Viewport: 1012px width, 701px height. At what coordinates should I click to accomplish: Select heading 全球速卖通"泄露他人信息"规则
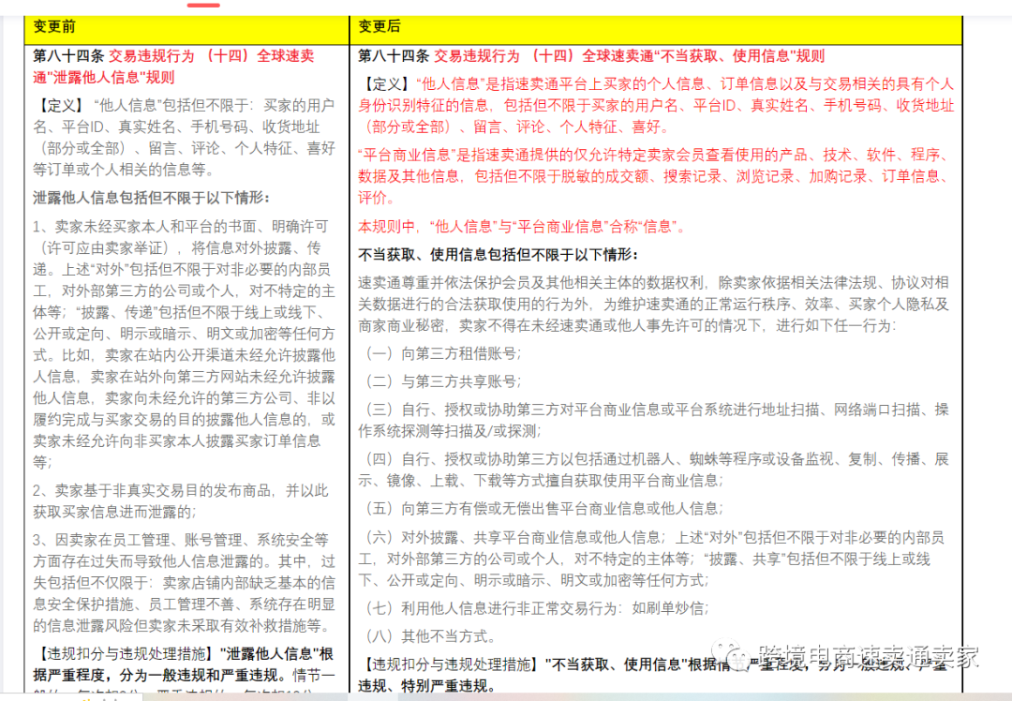click(x=173, y=67)
